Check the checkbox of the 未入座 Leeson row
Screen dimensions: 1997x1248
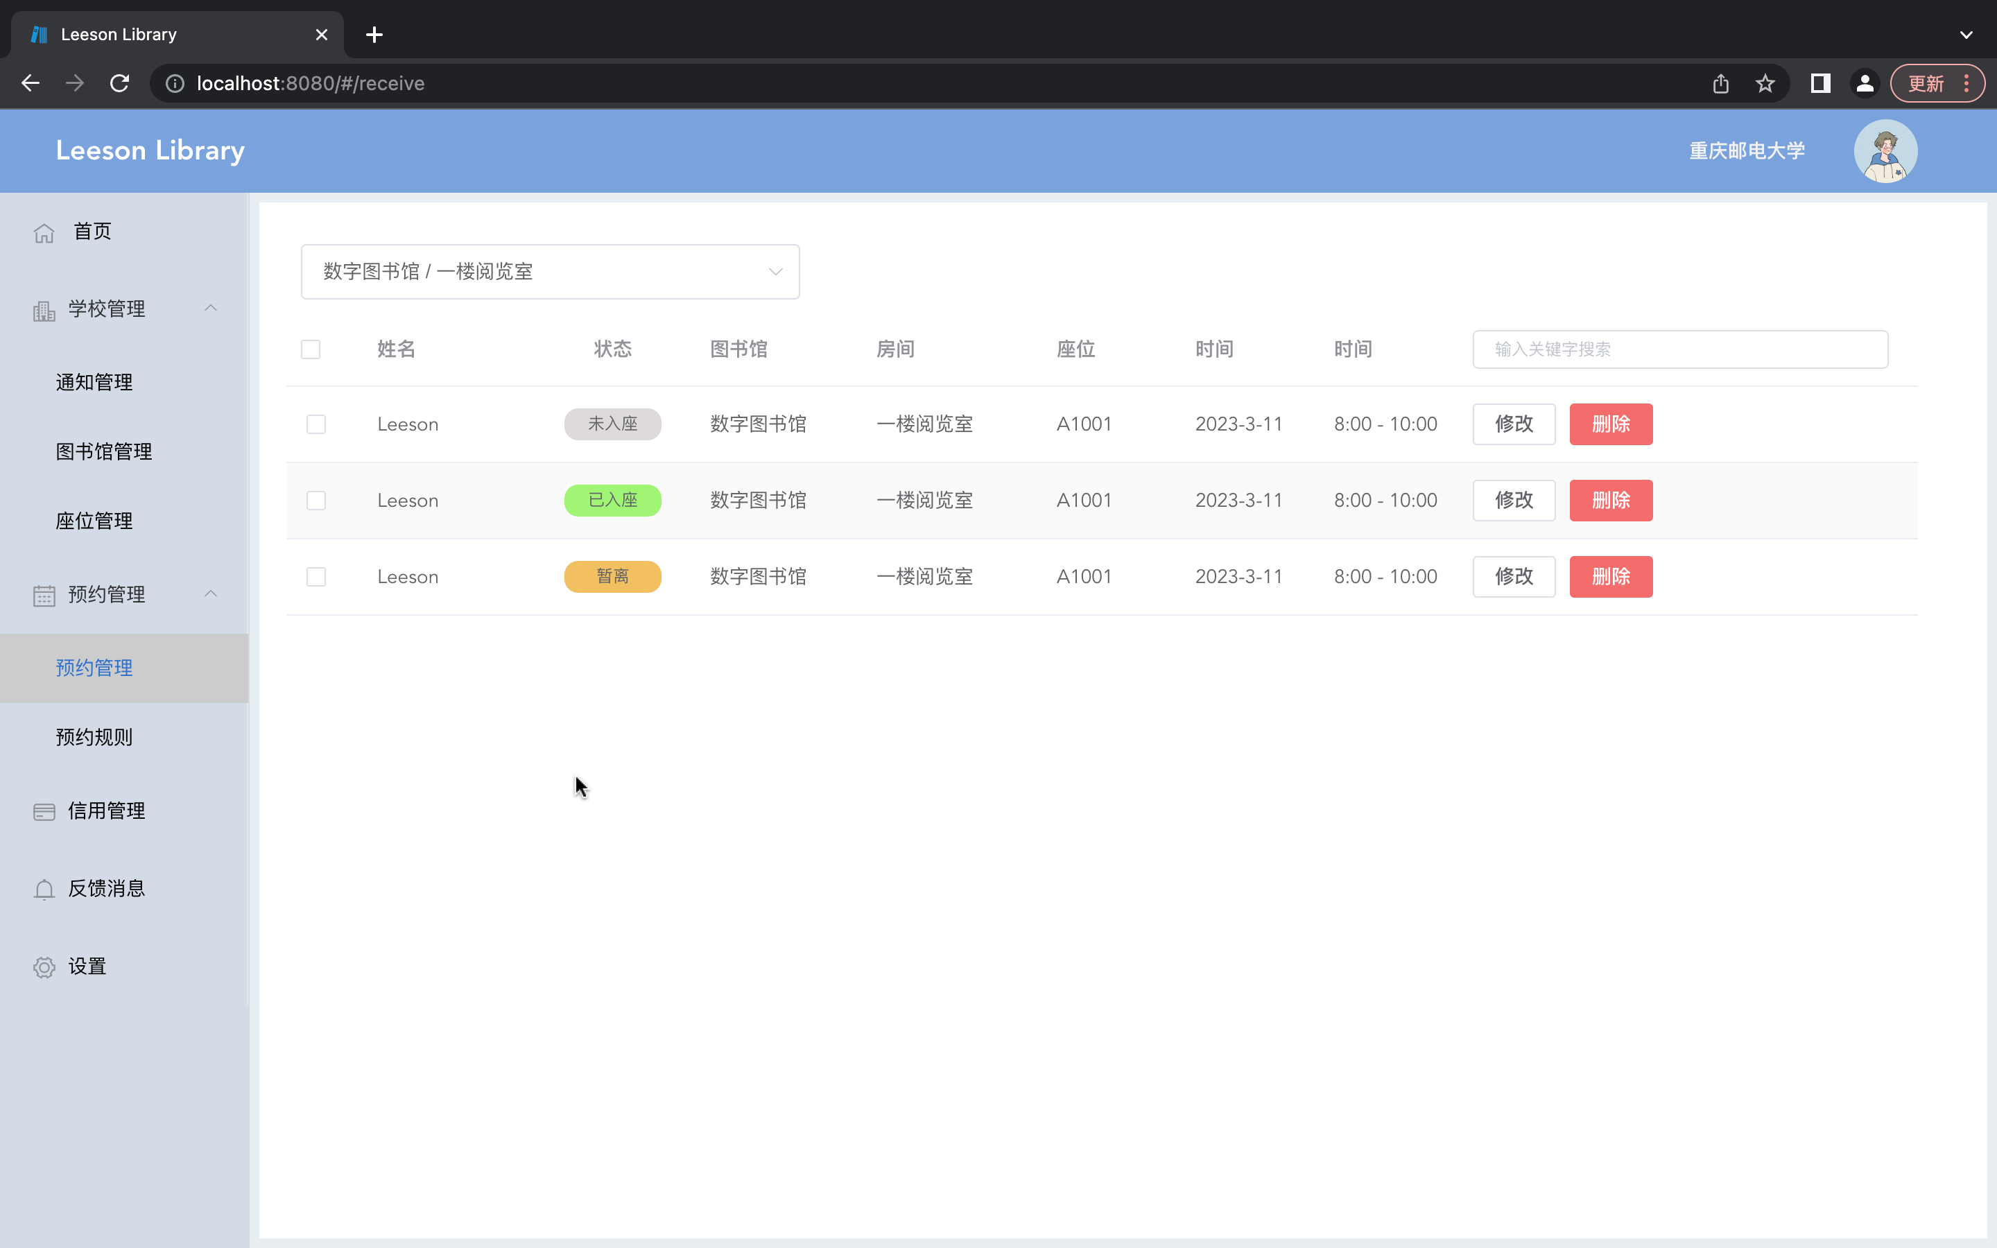tap(316, 424)
